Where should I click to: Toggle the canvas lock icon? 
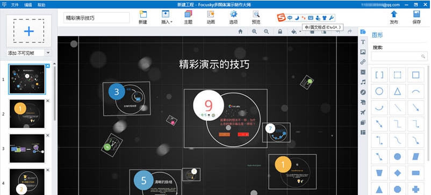(280, 32)
